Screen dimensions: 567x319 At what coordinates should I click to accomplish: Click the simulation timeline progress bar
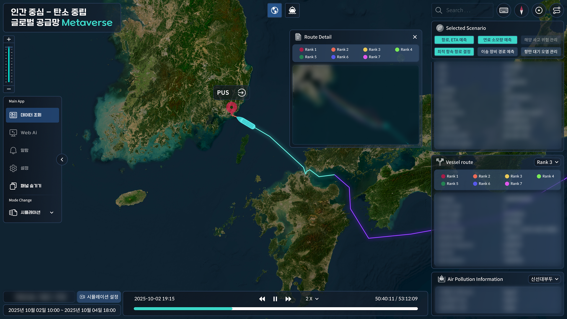coord(276,309)
